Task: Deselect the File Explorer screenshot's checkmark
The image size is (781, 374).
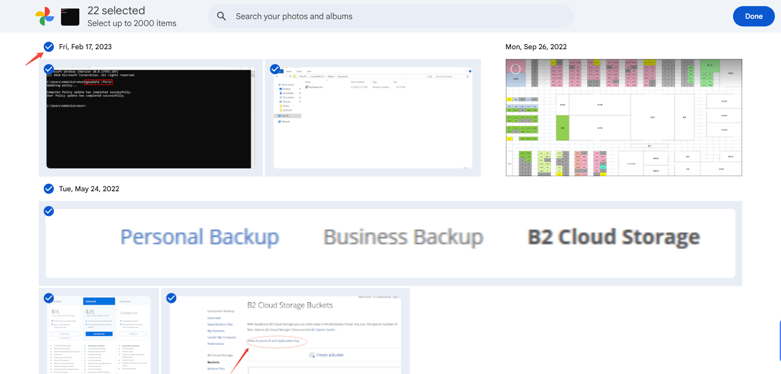Action: pos(275,69)
